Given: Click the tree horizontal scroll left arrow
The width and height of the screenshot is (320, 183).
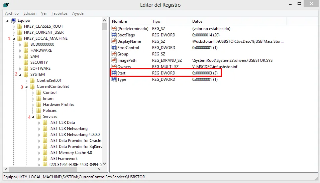Looking at the screenshot, I should (x=6, y=169).
